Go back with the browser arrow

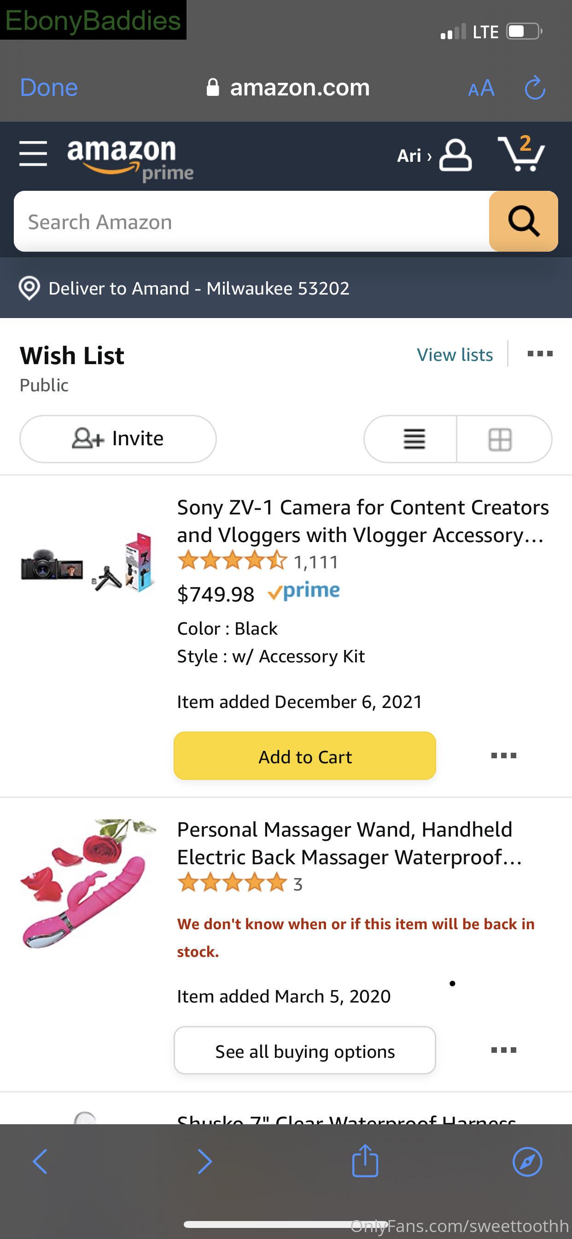pyautogui.click(x=40, y=1162)
